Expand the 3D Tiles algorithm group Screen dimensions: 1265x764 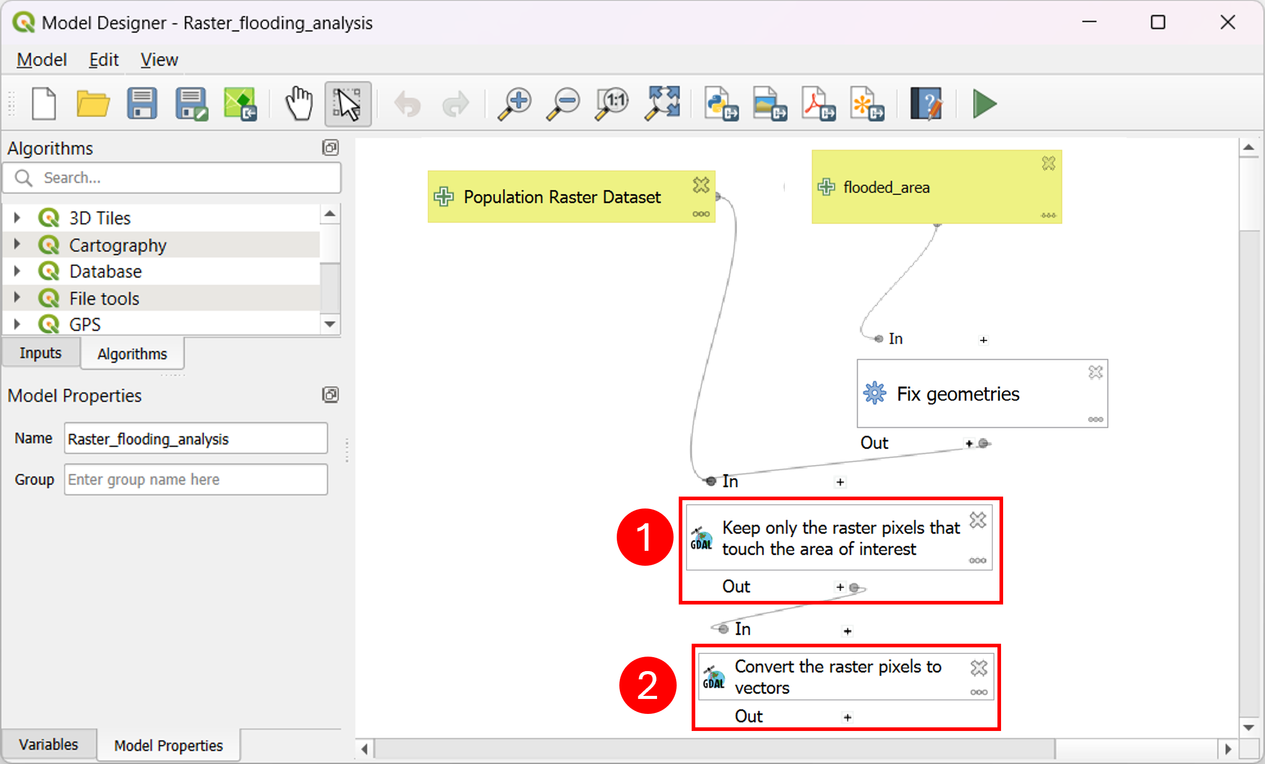pyautogui.click(x=17, y=217)
